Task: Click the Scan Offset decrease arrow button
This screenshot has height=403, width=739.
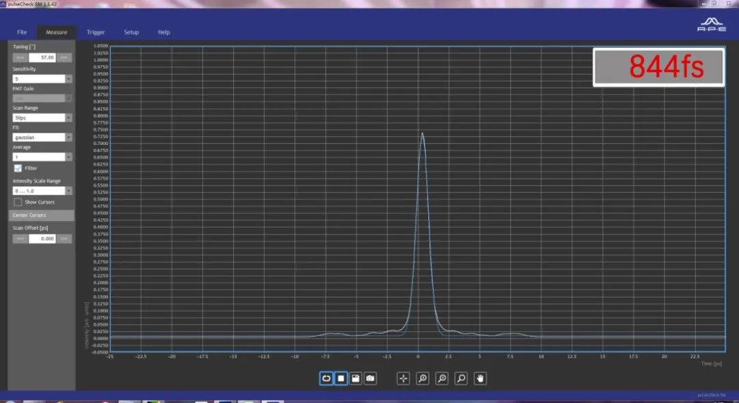Action: (x=21, y=239)
